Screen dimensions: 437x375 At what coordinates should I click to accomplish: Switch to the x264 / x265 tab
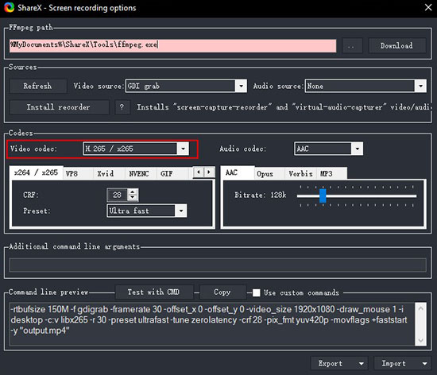[36, 172]
